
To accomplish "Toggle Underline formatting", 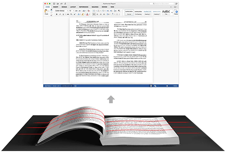I will (x=63, y=14).
